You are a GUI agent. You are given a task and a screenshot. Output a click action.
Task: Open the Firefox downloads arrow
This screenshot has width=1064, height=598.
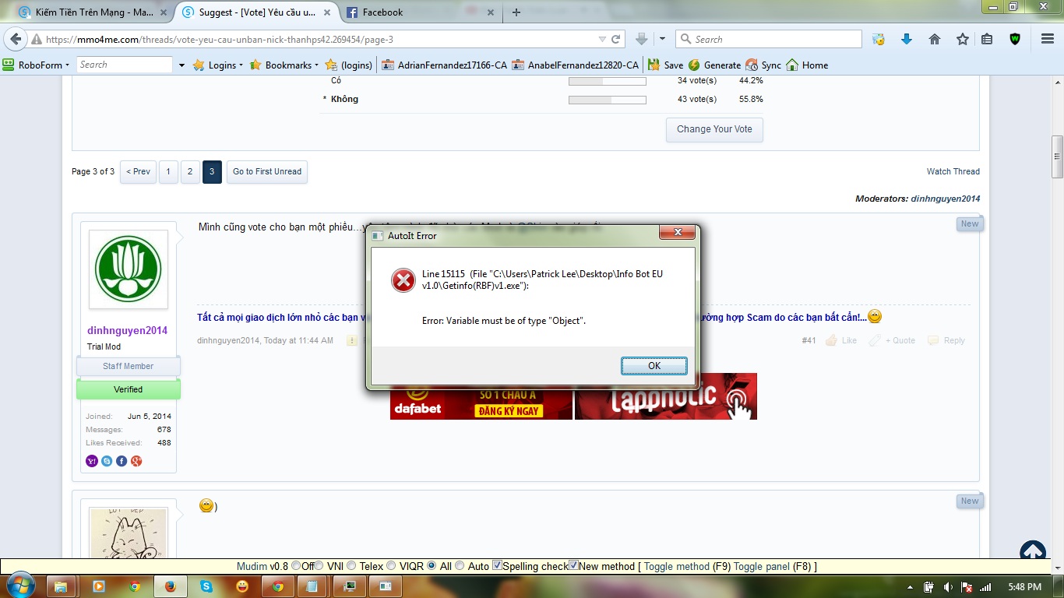click(907, 40)
